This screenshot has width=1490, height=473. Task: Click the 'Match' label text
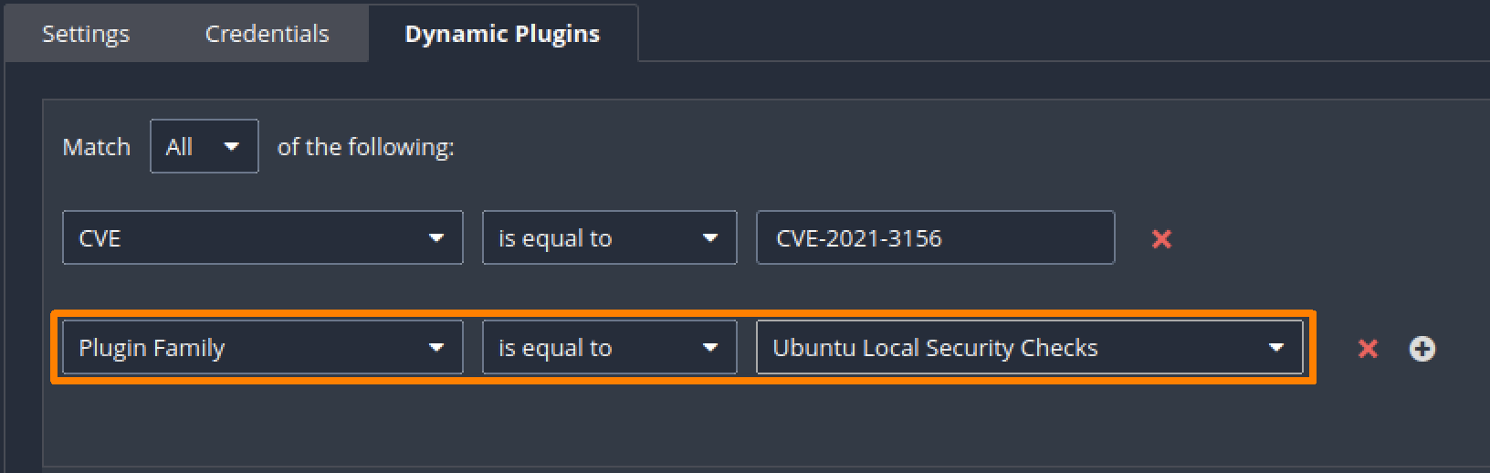click(x=96, y=147)
